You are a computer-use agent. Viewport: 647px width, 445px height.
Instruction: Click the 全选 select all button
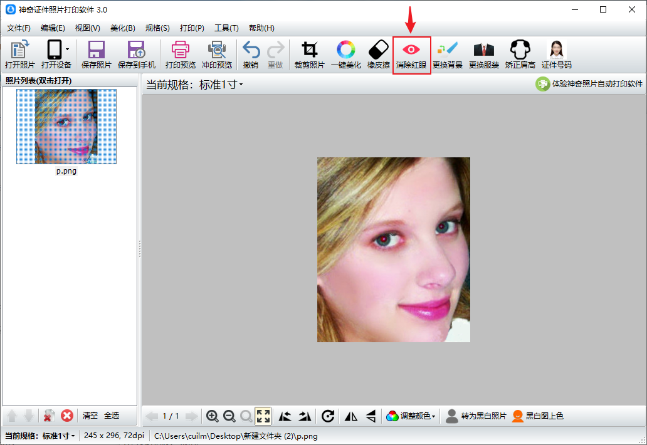(x=111, y=416)
